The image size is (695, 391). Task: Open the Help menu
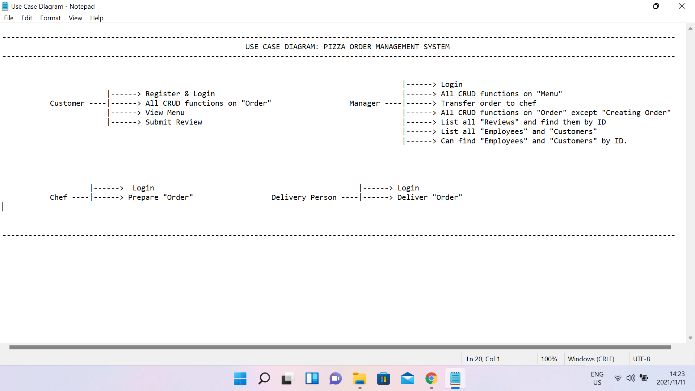click(97, 18)
